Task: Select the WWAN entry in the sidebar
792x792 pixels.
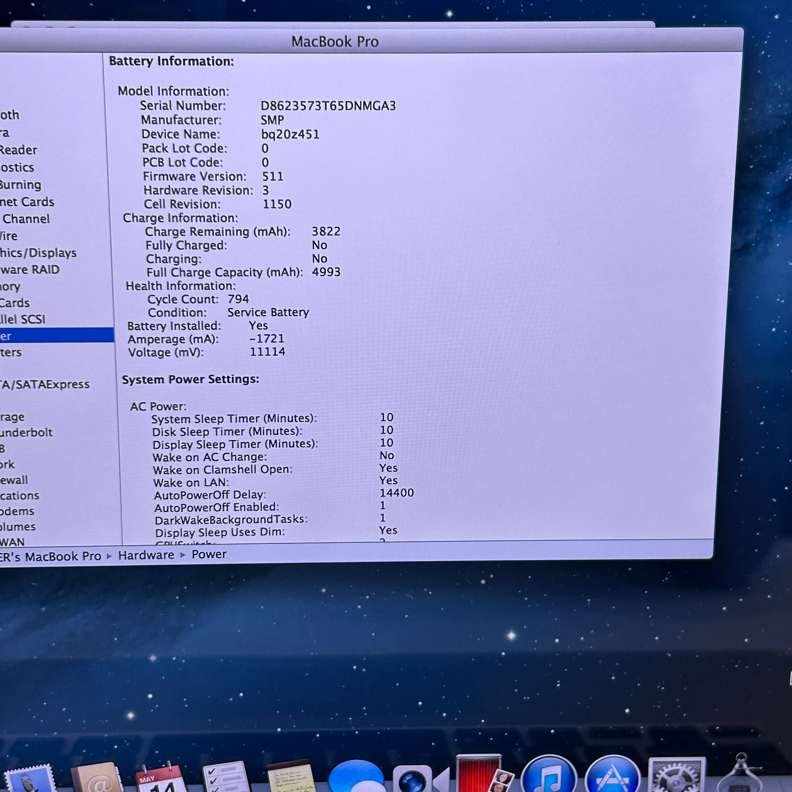Action: [12, 542]
